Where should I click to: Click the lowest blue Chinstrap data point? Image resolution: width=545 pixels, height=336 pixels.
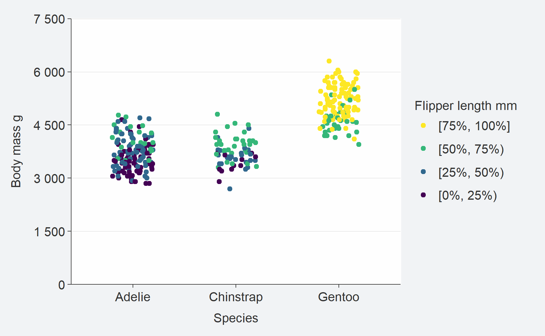[230, 189]
